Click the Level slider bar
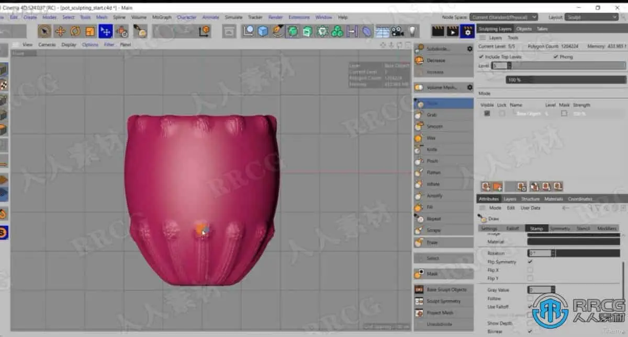 tap(569, 66)
